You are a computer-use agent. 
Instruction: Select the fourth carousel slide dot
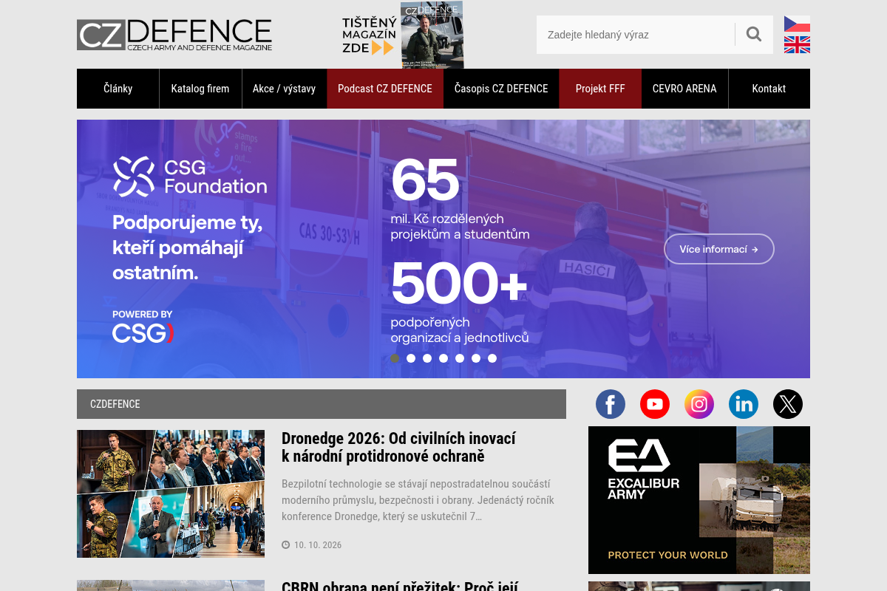point(443,358)
